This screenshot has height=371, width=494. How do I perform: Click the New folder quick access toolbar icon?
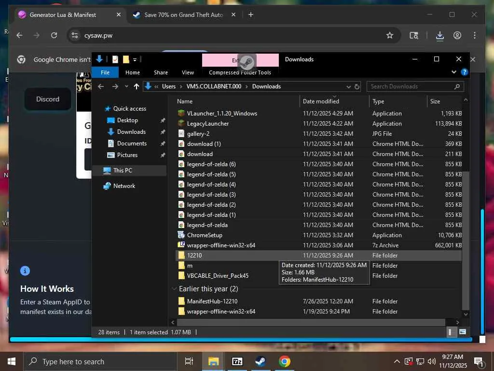(x=126, y=59)
